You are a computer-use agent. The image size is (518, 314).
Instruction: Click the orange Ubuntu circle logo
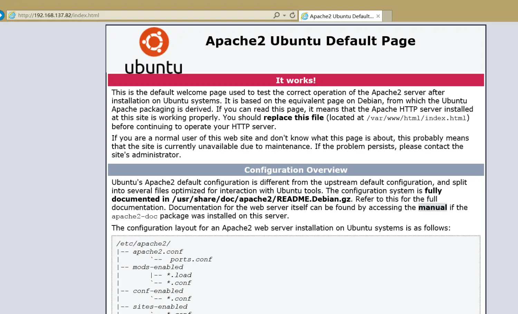[x=154, y=42]
